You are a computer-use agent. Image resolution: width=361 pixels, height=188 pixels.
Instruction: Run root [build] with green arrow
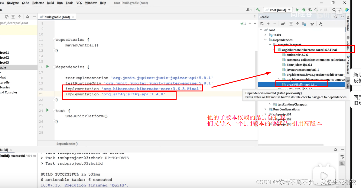[x=298, y=10]
